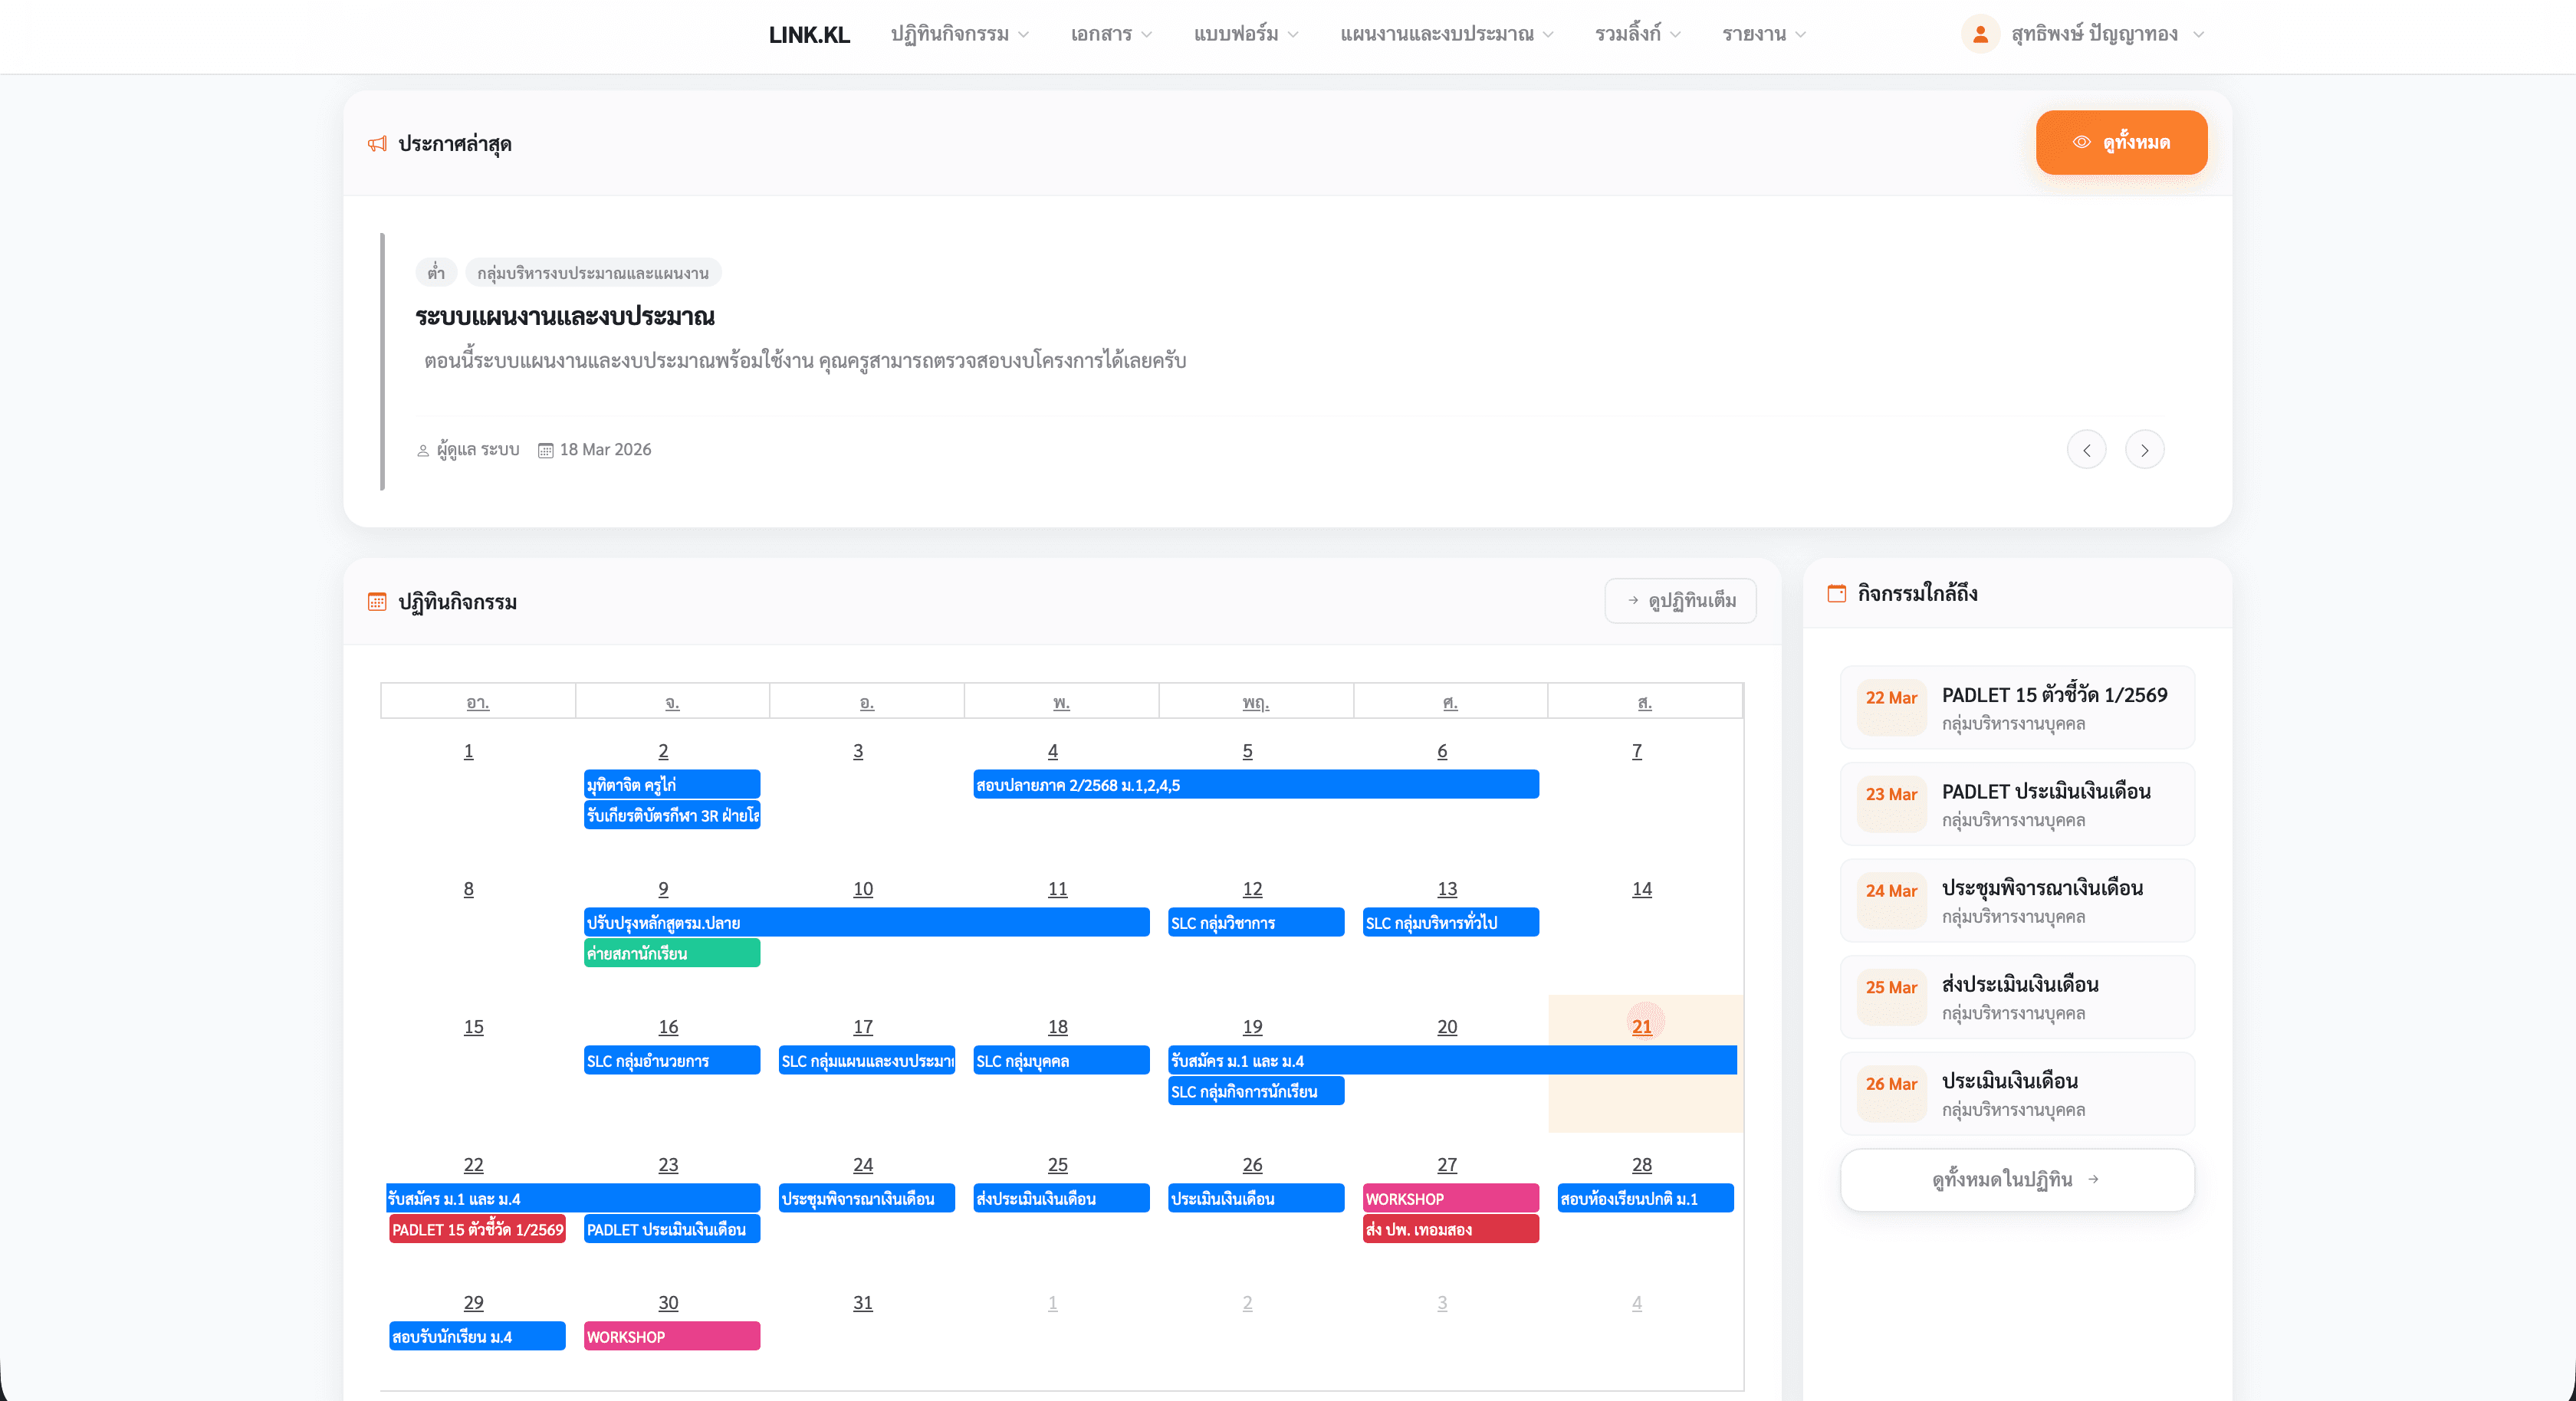The height and width of the screenshot is (1401, 2576).
Task: Select highlighted date 21 in calendar
Action: pos(1642,1026)
